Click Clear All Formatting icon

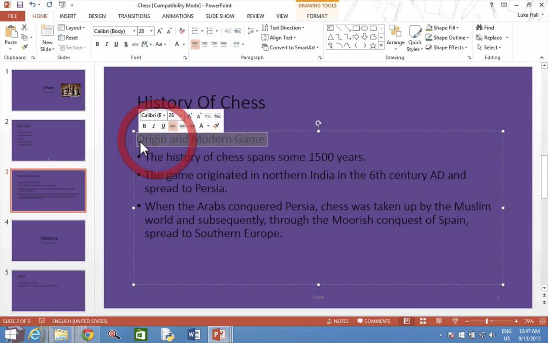coord(182,31)
